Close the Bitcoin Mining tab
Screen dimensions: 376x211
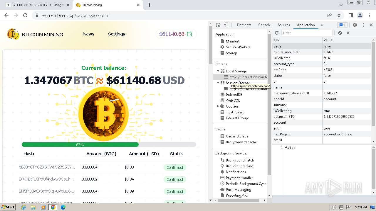(139, 5)
